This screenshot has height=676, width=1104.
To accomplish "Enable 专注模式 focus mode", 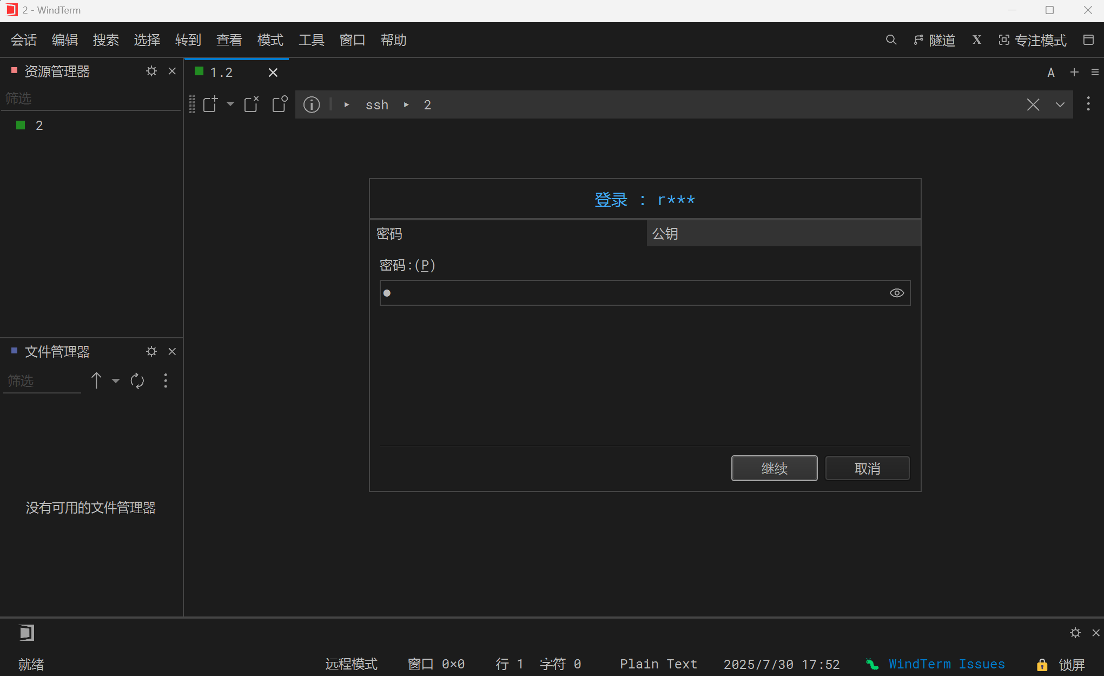I will pyautogui.click(x=1032, y=40).
